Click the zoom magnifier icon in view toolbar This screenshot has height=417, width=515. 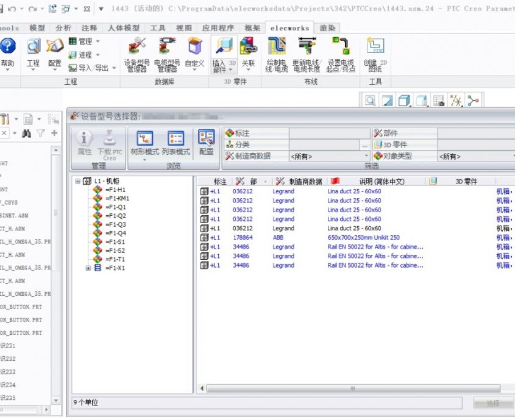[370, 101]
